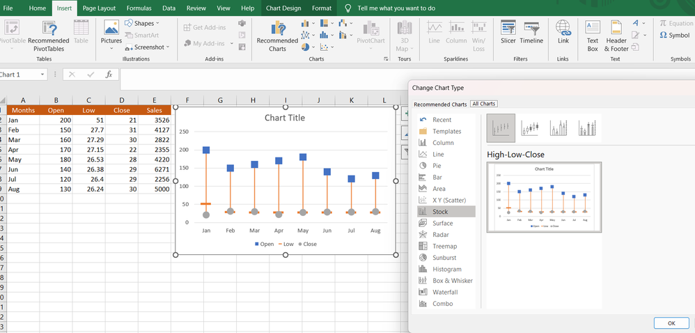The width and height of the screenshot is (695, 333).
Task: Open the Chart Design tab
Action: point(283,8)
